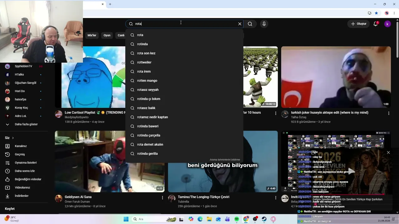Pick the 'rottweiler' search suggestion

[x=184, y=62]
